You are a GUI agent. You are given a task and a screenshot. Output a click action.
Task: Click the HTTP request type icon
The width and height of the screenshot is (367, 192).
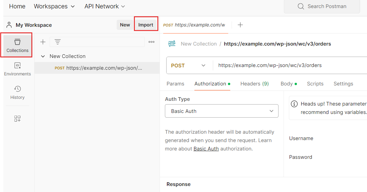[172, 44]
